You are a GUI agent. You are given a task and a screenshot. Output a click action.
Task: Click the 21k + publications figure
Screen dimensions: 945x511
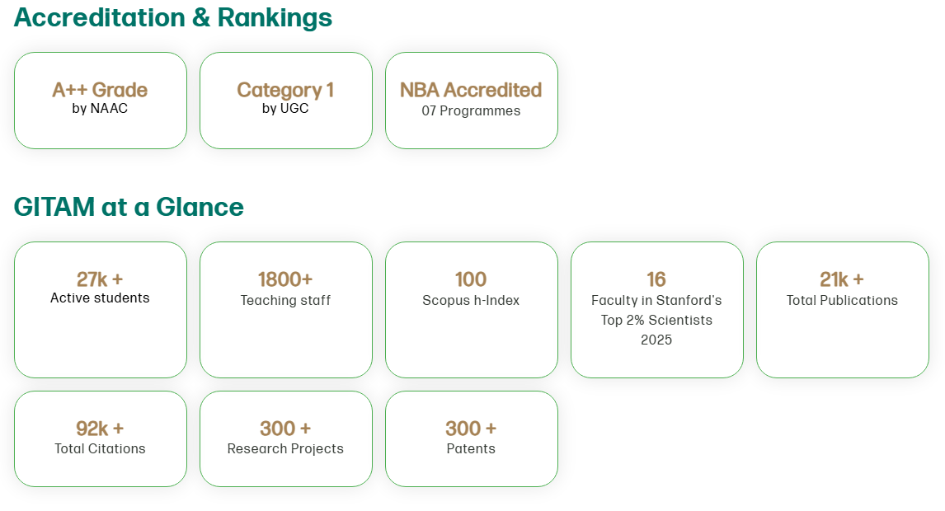[x=842, y=279]
